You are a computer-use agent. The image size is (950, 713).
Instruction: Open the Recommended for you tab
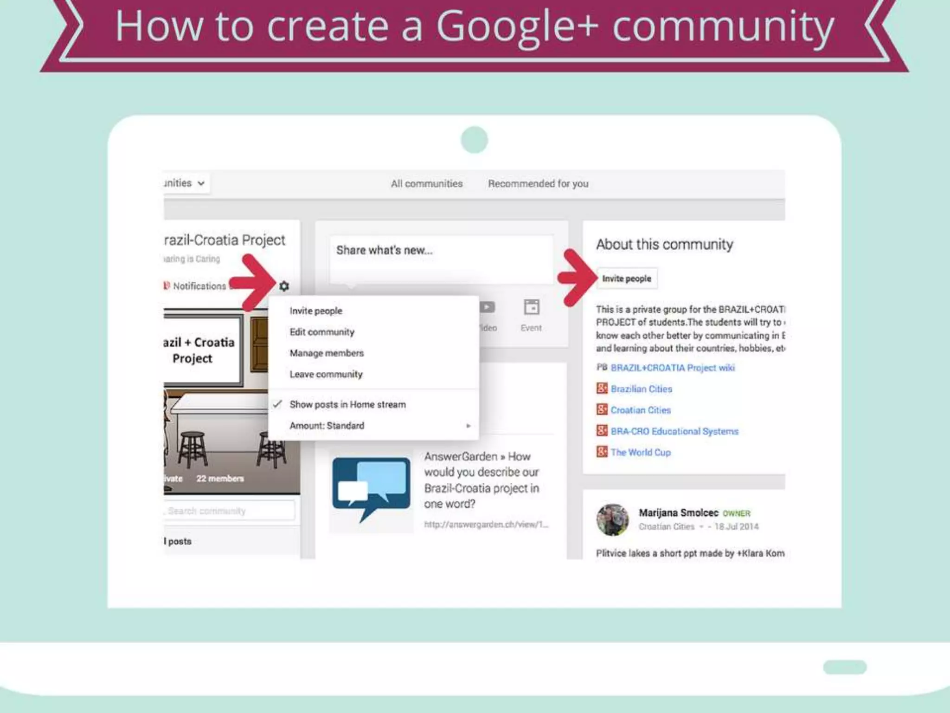(538, 184)
